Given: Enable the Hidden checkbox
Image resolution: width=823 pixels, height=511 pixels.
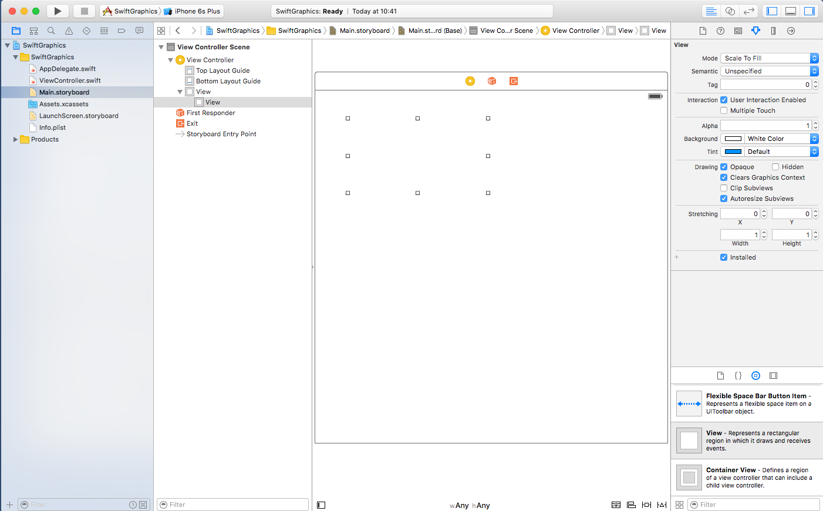Looking at the screenshot, I should [775, 167].
